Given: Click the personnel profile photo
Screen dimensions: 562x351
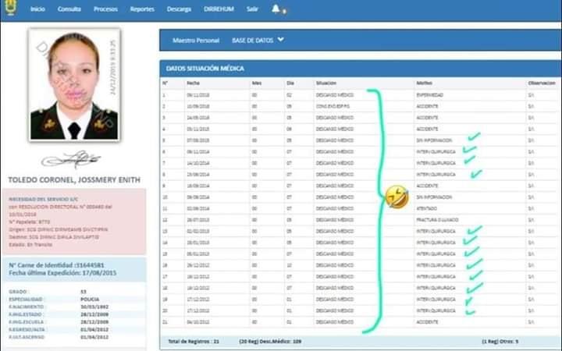Looking at the screenshot, I should [74, 84].
